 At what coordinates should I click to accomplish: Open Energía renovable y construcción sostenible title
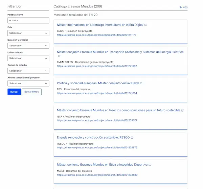(x=93, y=138)
